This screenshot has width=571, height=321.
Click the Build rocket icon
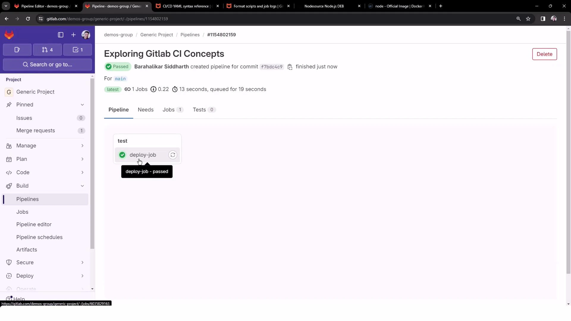[9, 186]
